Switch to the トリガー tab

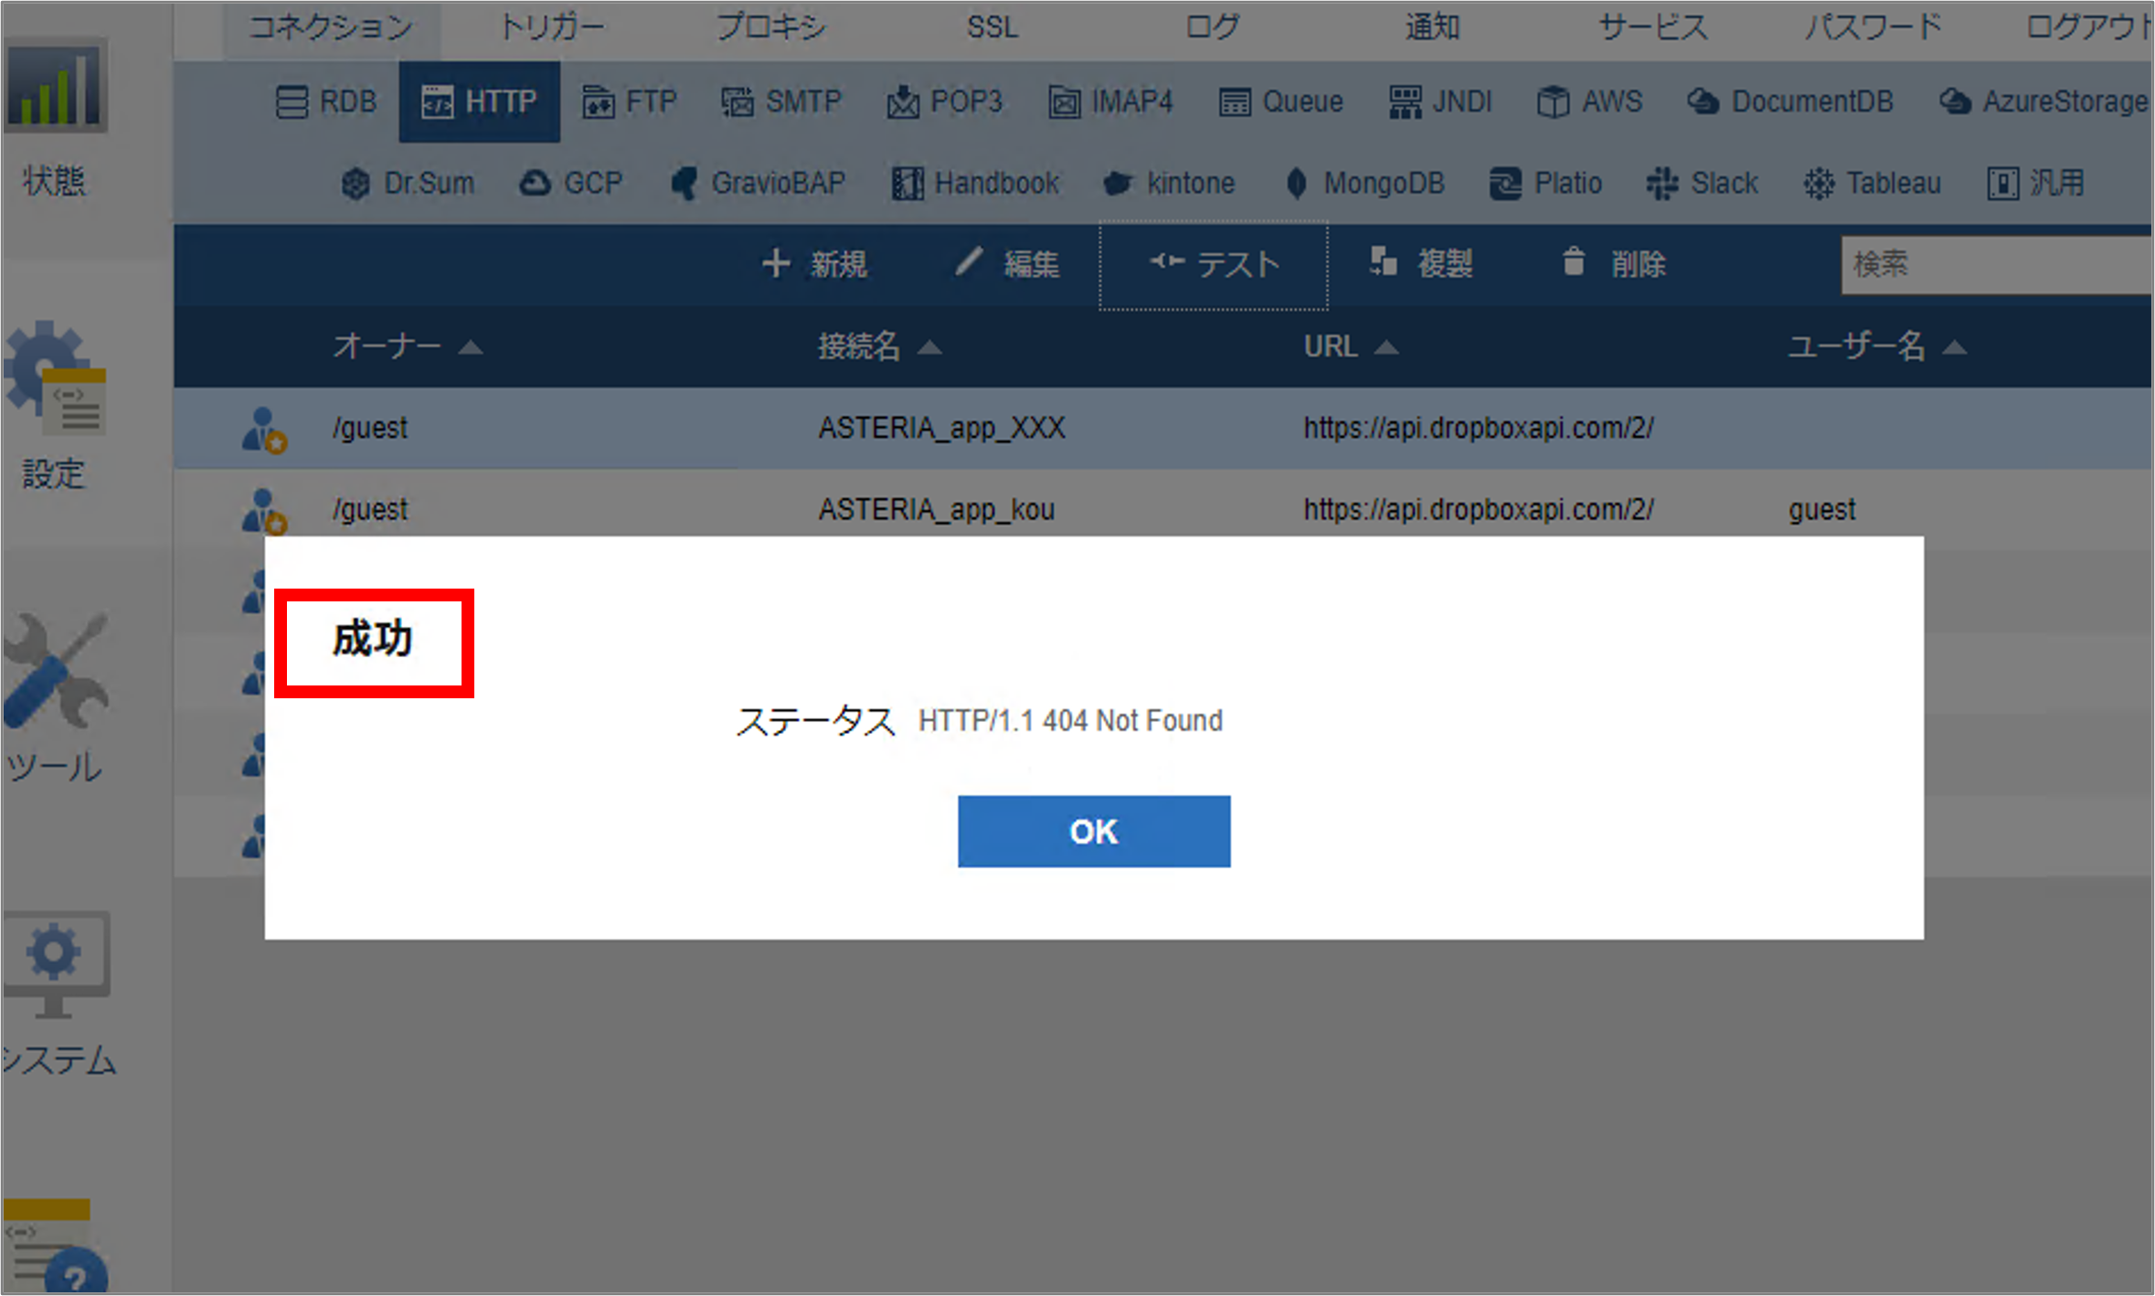point(551,27)
